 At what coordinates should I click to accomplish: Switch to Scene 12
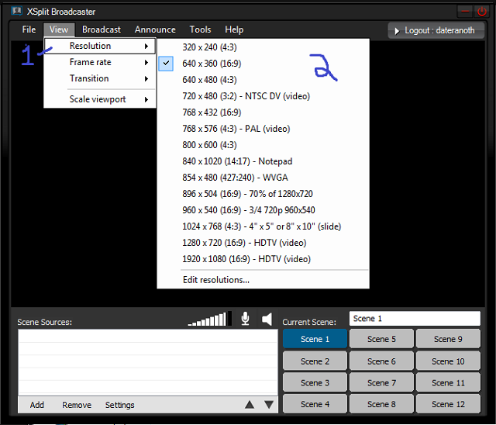(x=448, y=404)
